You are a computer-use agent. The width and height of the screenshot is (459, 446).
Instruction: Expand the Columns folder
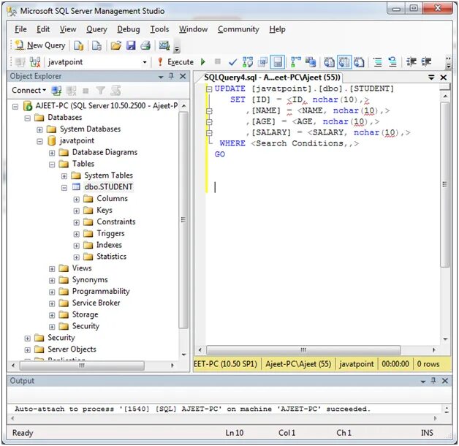tap(77, 200)
